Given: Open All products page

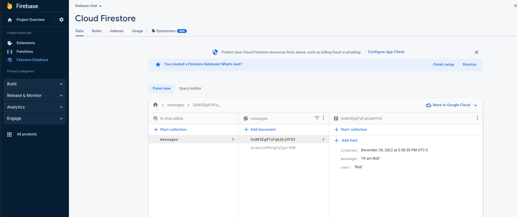Looking at the screenshot, I should 27,134.
